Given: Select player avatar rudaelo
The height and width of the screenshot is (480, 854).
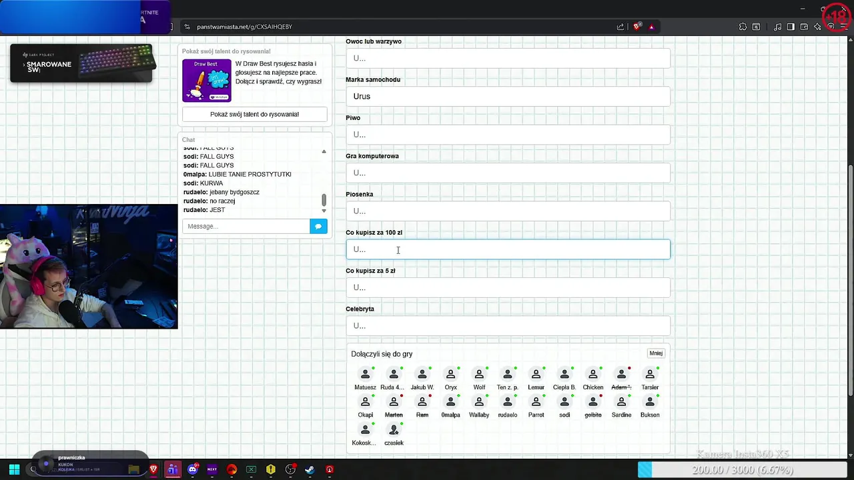Looking at the screenshot, I should pyautogui.click(x=507, y=402).
